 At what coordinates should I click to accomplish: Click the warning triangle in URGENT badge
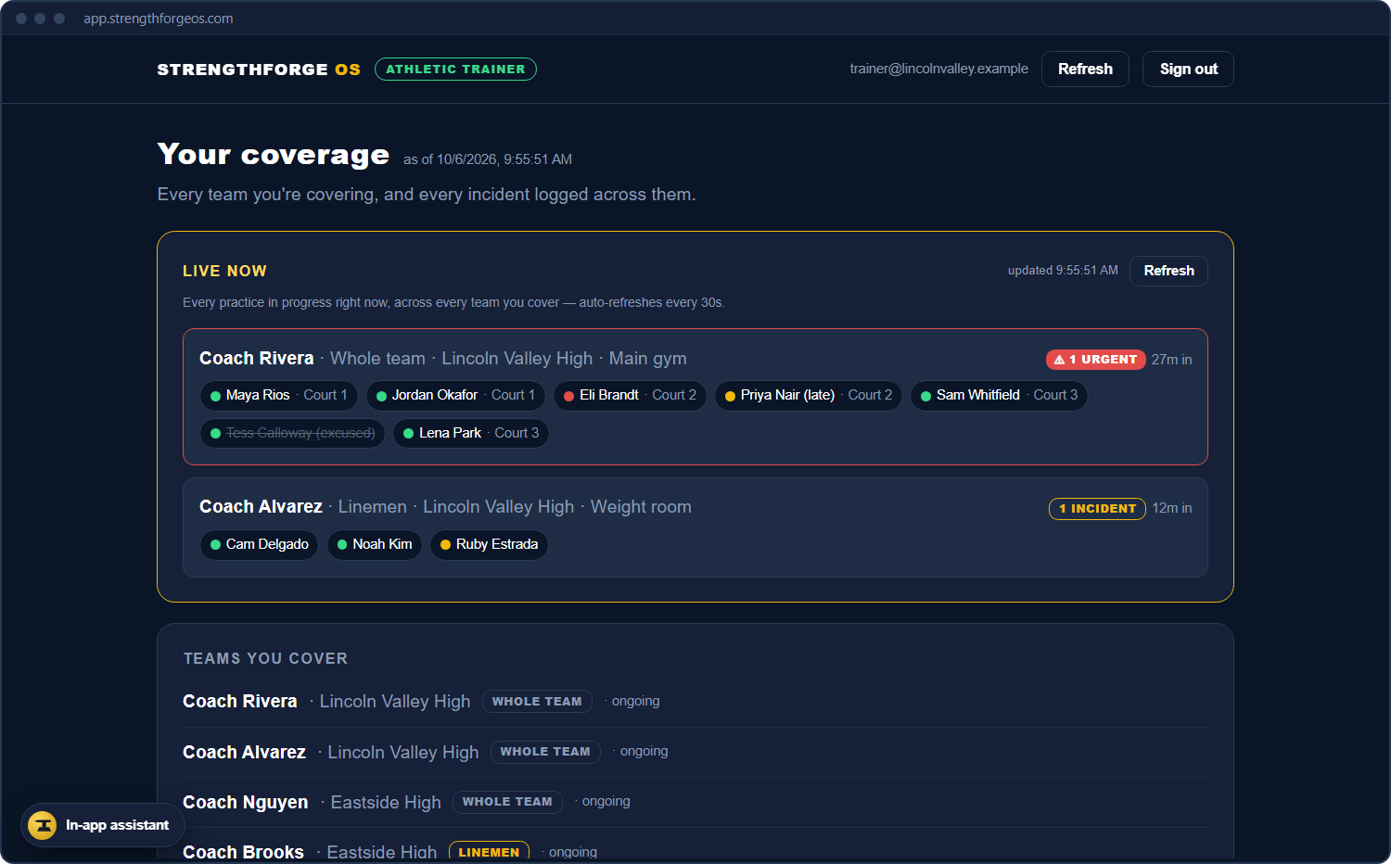(x=1059, y=360)
